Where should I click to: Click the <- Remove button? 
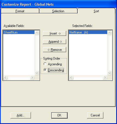(x=55, y=50)
